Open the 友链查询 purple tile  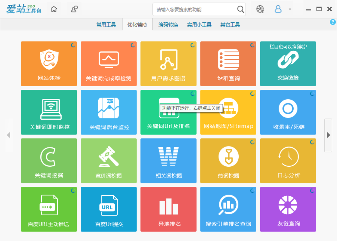(x=288, y=209)
